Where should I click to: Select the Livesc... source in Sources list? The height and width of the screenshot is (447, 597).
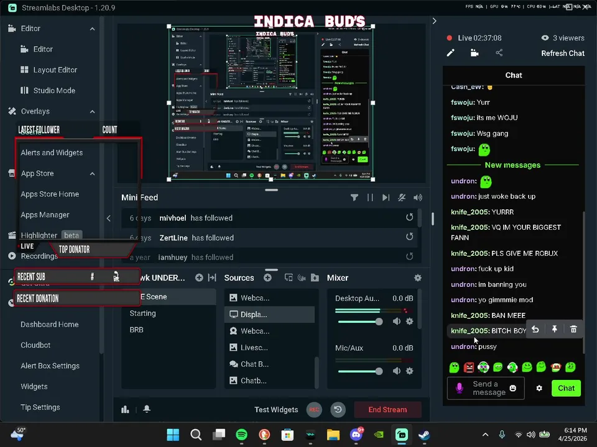tap(269, 348)
